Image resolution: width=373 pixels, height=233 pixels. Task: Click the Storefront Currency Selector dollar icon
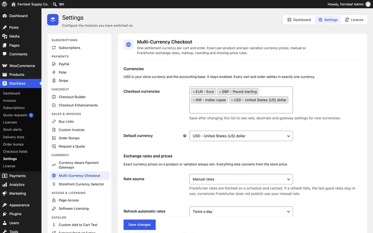click(x=54, y=184)
